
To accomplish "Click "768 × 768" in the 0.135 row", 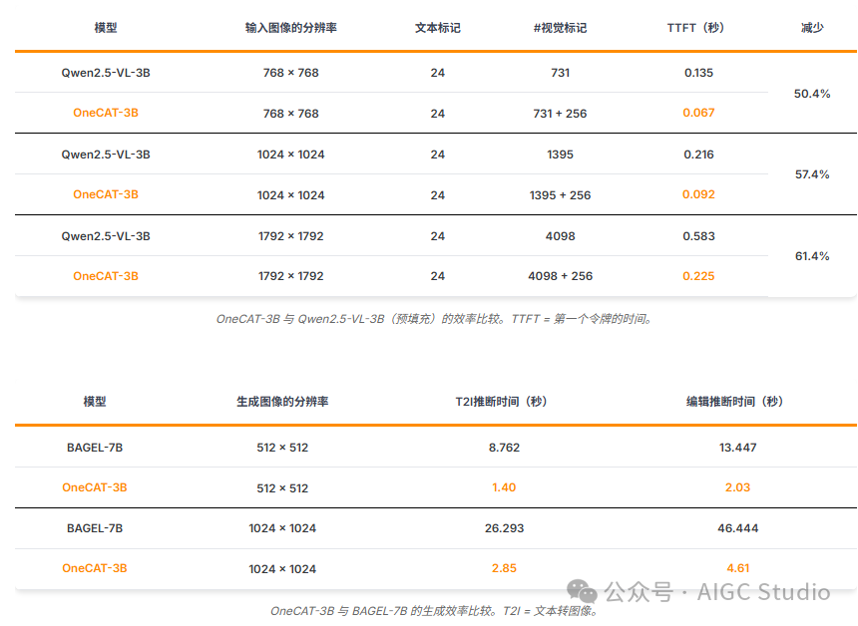I will [x=290, y=73].
